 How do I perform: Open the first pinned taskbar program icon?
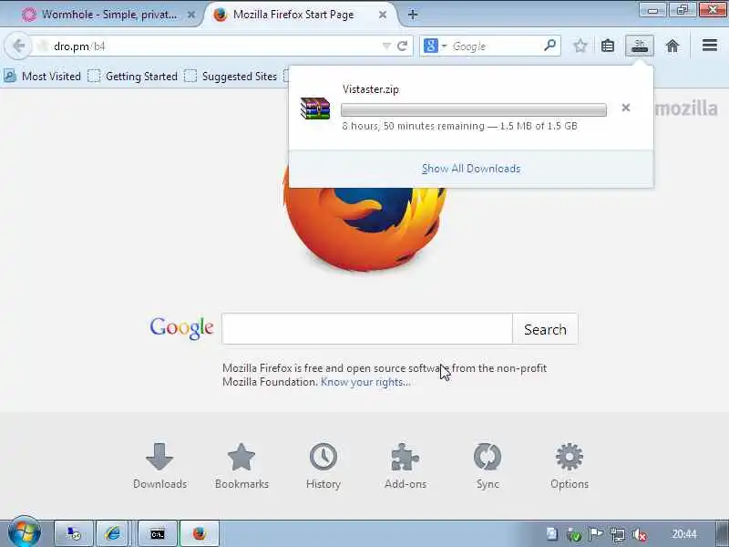74,533
